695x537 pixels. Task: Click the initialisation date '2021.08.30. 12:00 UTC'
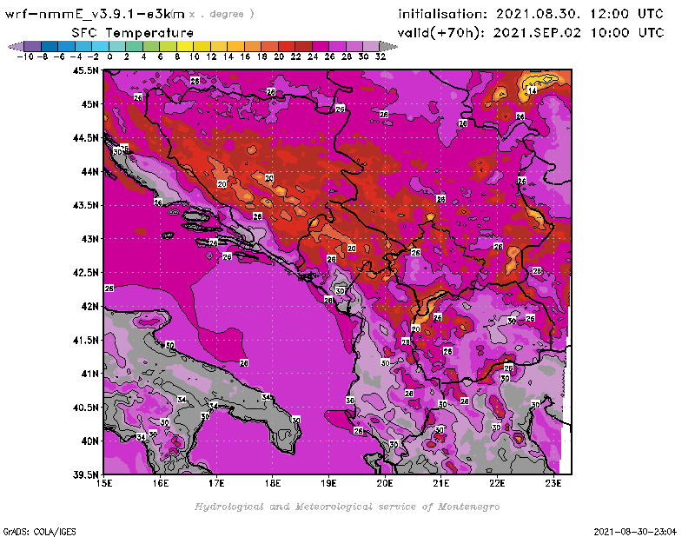[579, 14]
